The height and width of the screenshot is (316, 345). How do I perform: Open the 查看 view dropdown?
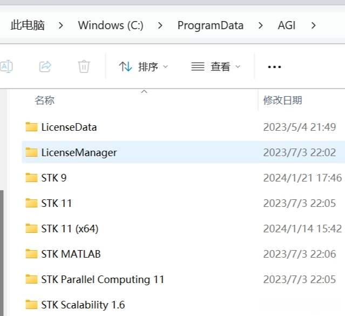point(216,66)
